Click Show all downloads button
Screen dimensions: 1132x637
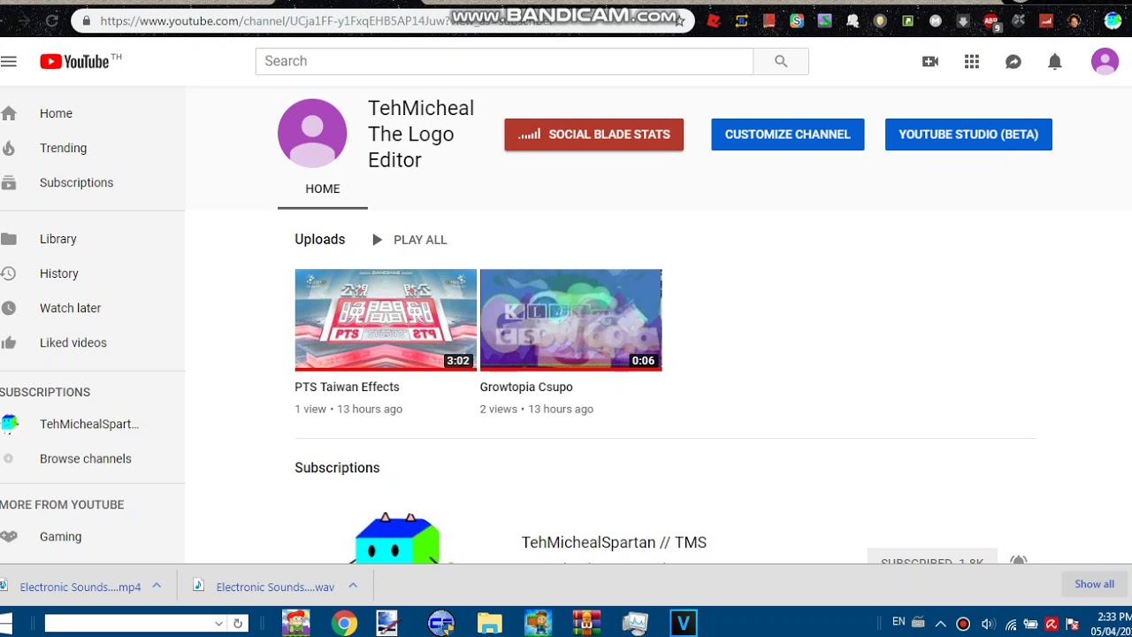(x=1094, y=584)
